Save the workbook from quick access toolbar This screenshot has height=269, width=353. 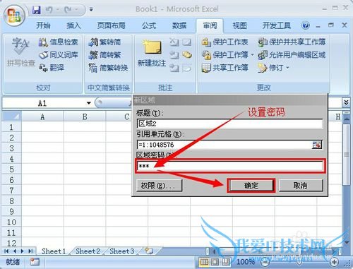[37, 10]
